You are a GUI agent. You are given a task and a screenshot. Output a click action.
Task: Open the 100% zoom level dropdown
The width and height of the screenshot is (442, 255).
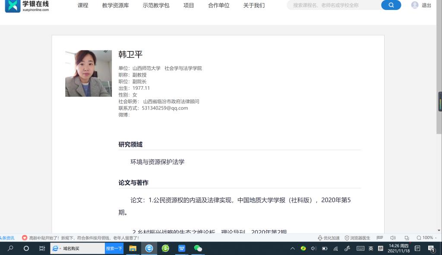pyautogui.click(x=427, y=238)
